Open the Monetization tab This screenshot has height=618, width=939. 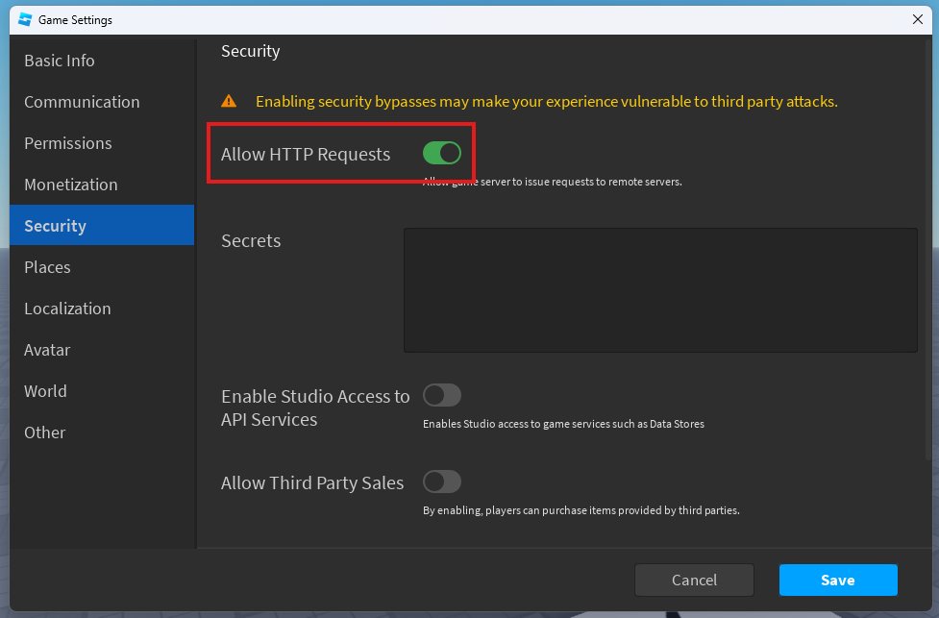click(x=102, y=185)
